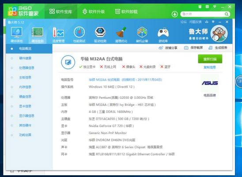Open download manager arrow icon in 360
The image size is (242, 177).
[x=175, y=14]
